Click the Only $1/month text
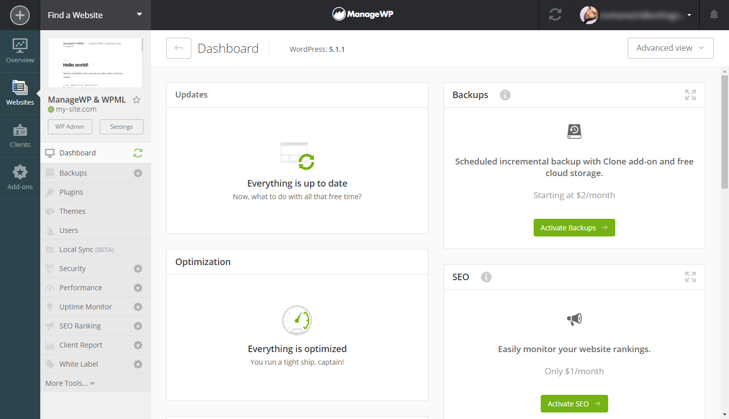The image size is (729, 419). click(x=574, y=371)
